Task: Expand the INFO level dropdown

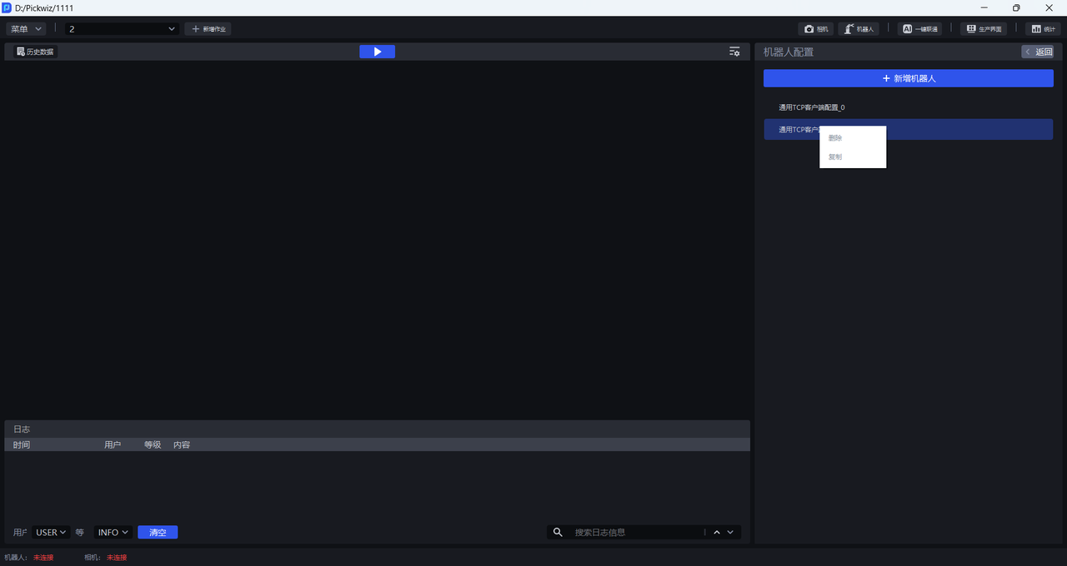Action: (x=113, y=533)
